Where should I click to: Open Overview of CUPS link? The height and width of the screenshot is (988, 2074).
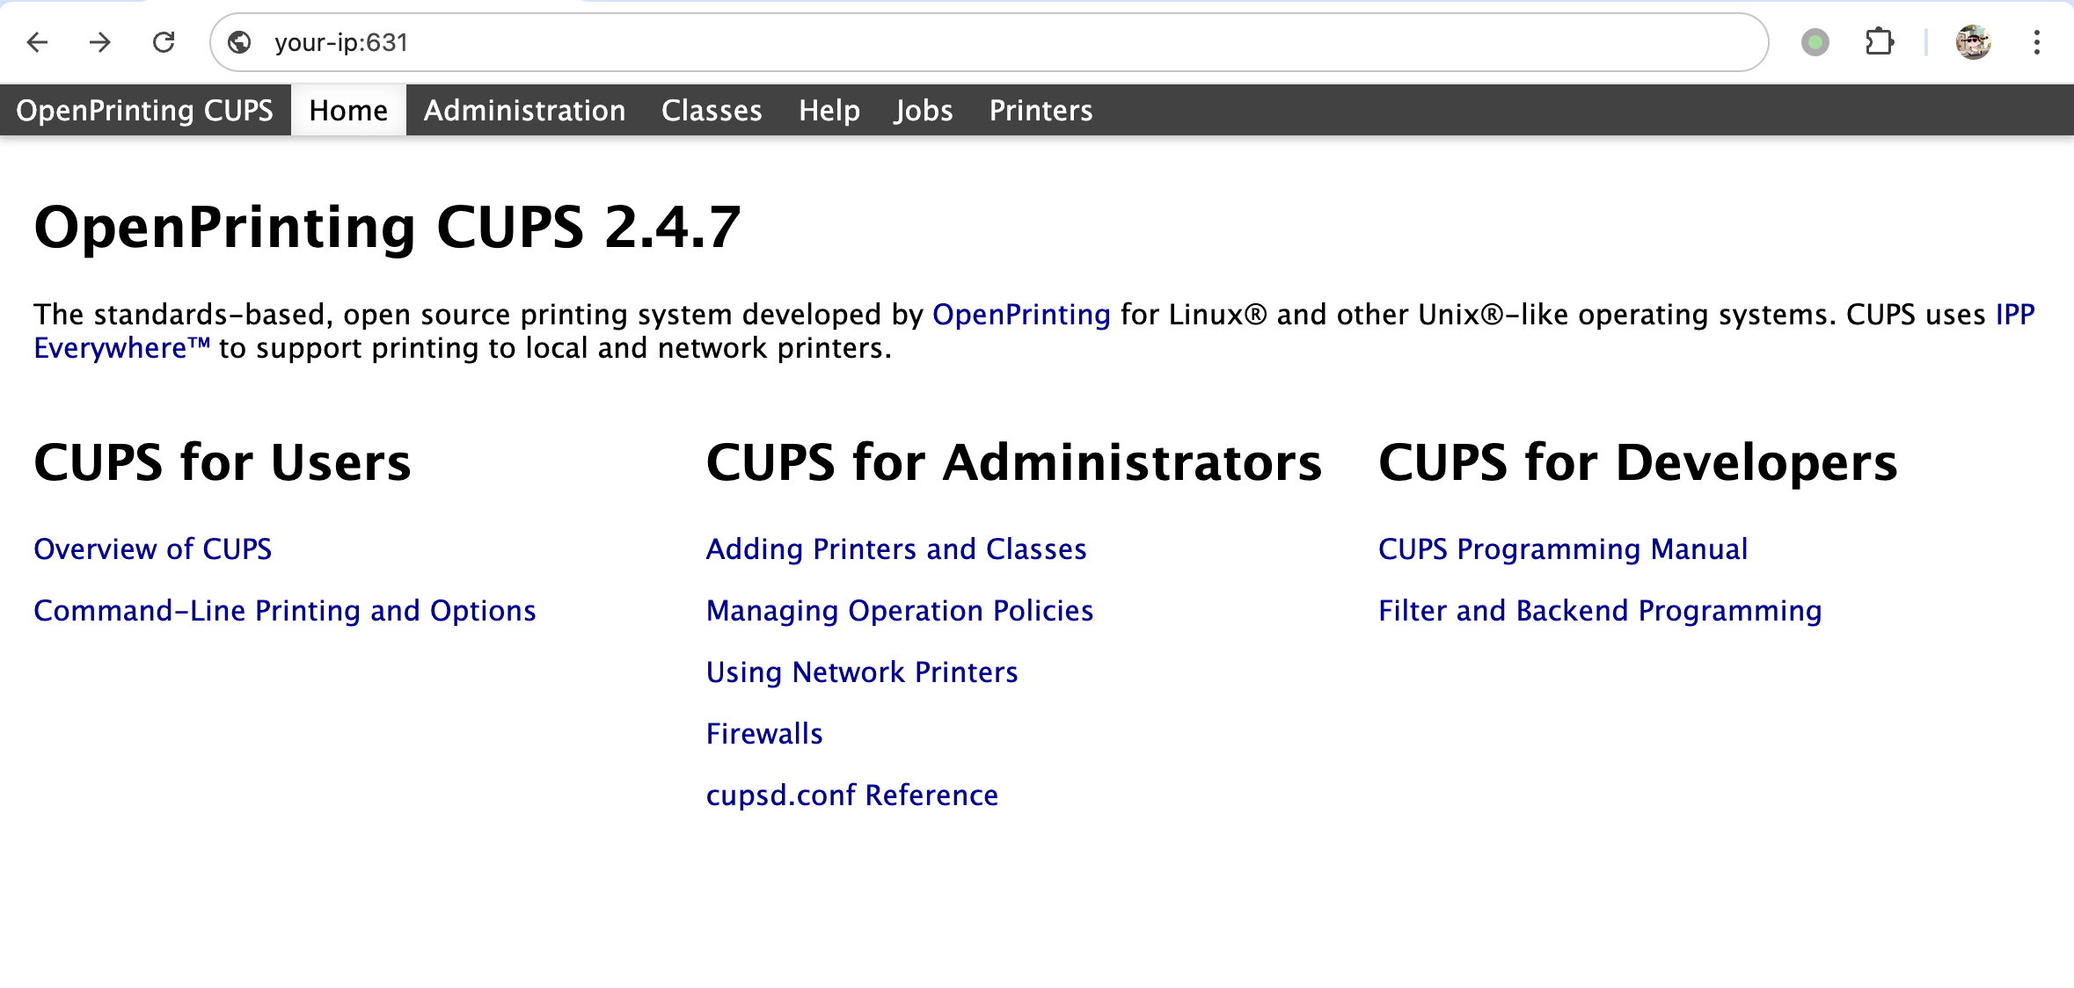152,549
